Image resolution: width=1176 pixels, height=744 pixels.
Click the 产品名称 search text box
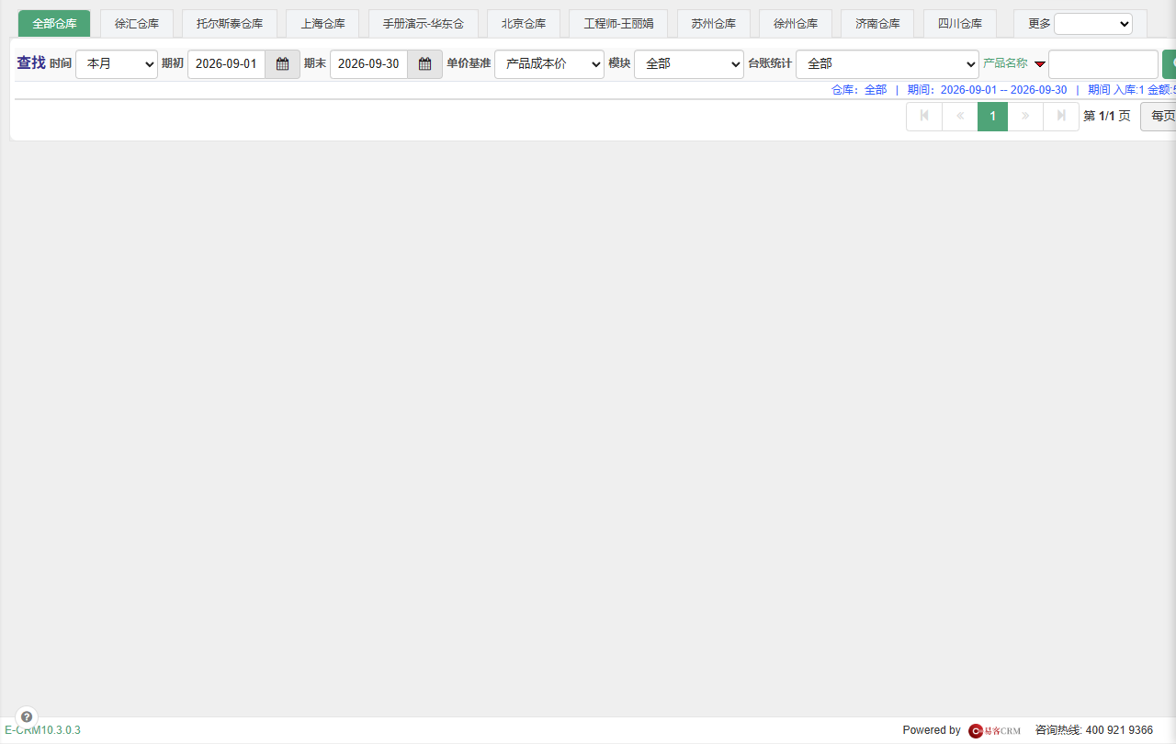coord(1103,64)
